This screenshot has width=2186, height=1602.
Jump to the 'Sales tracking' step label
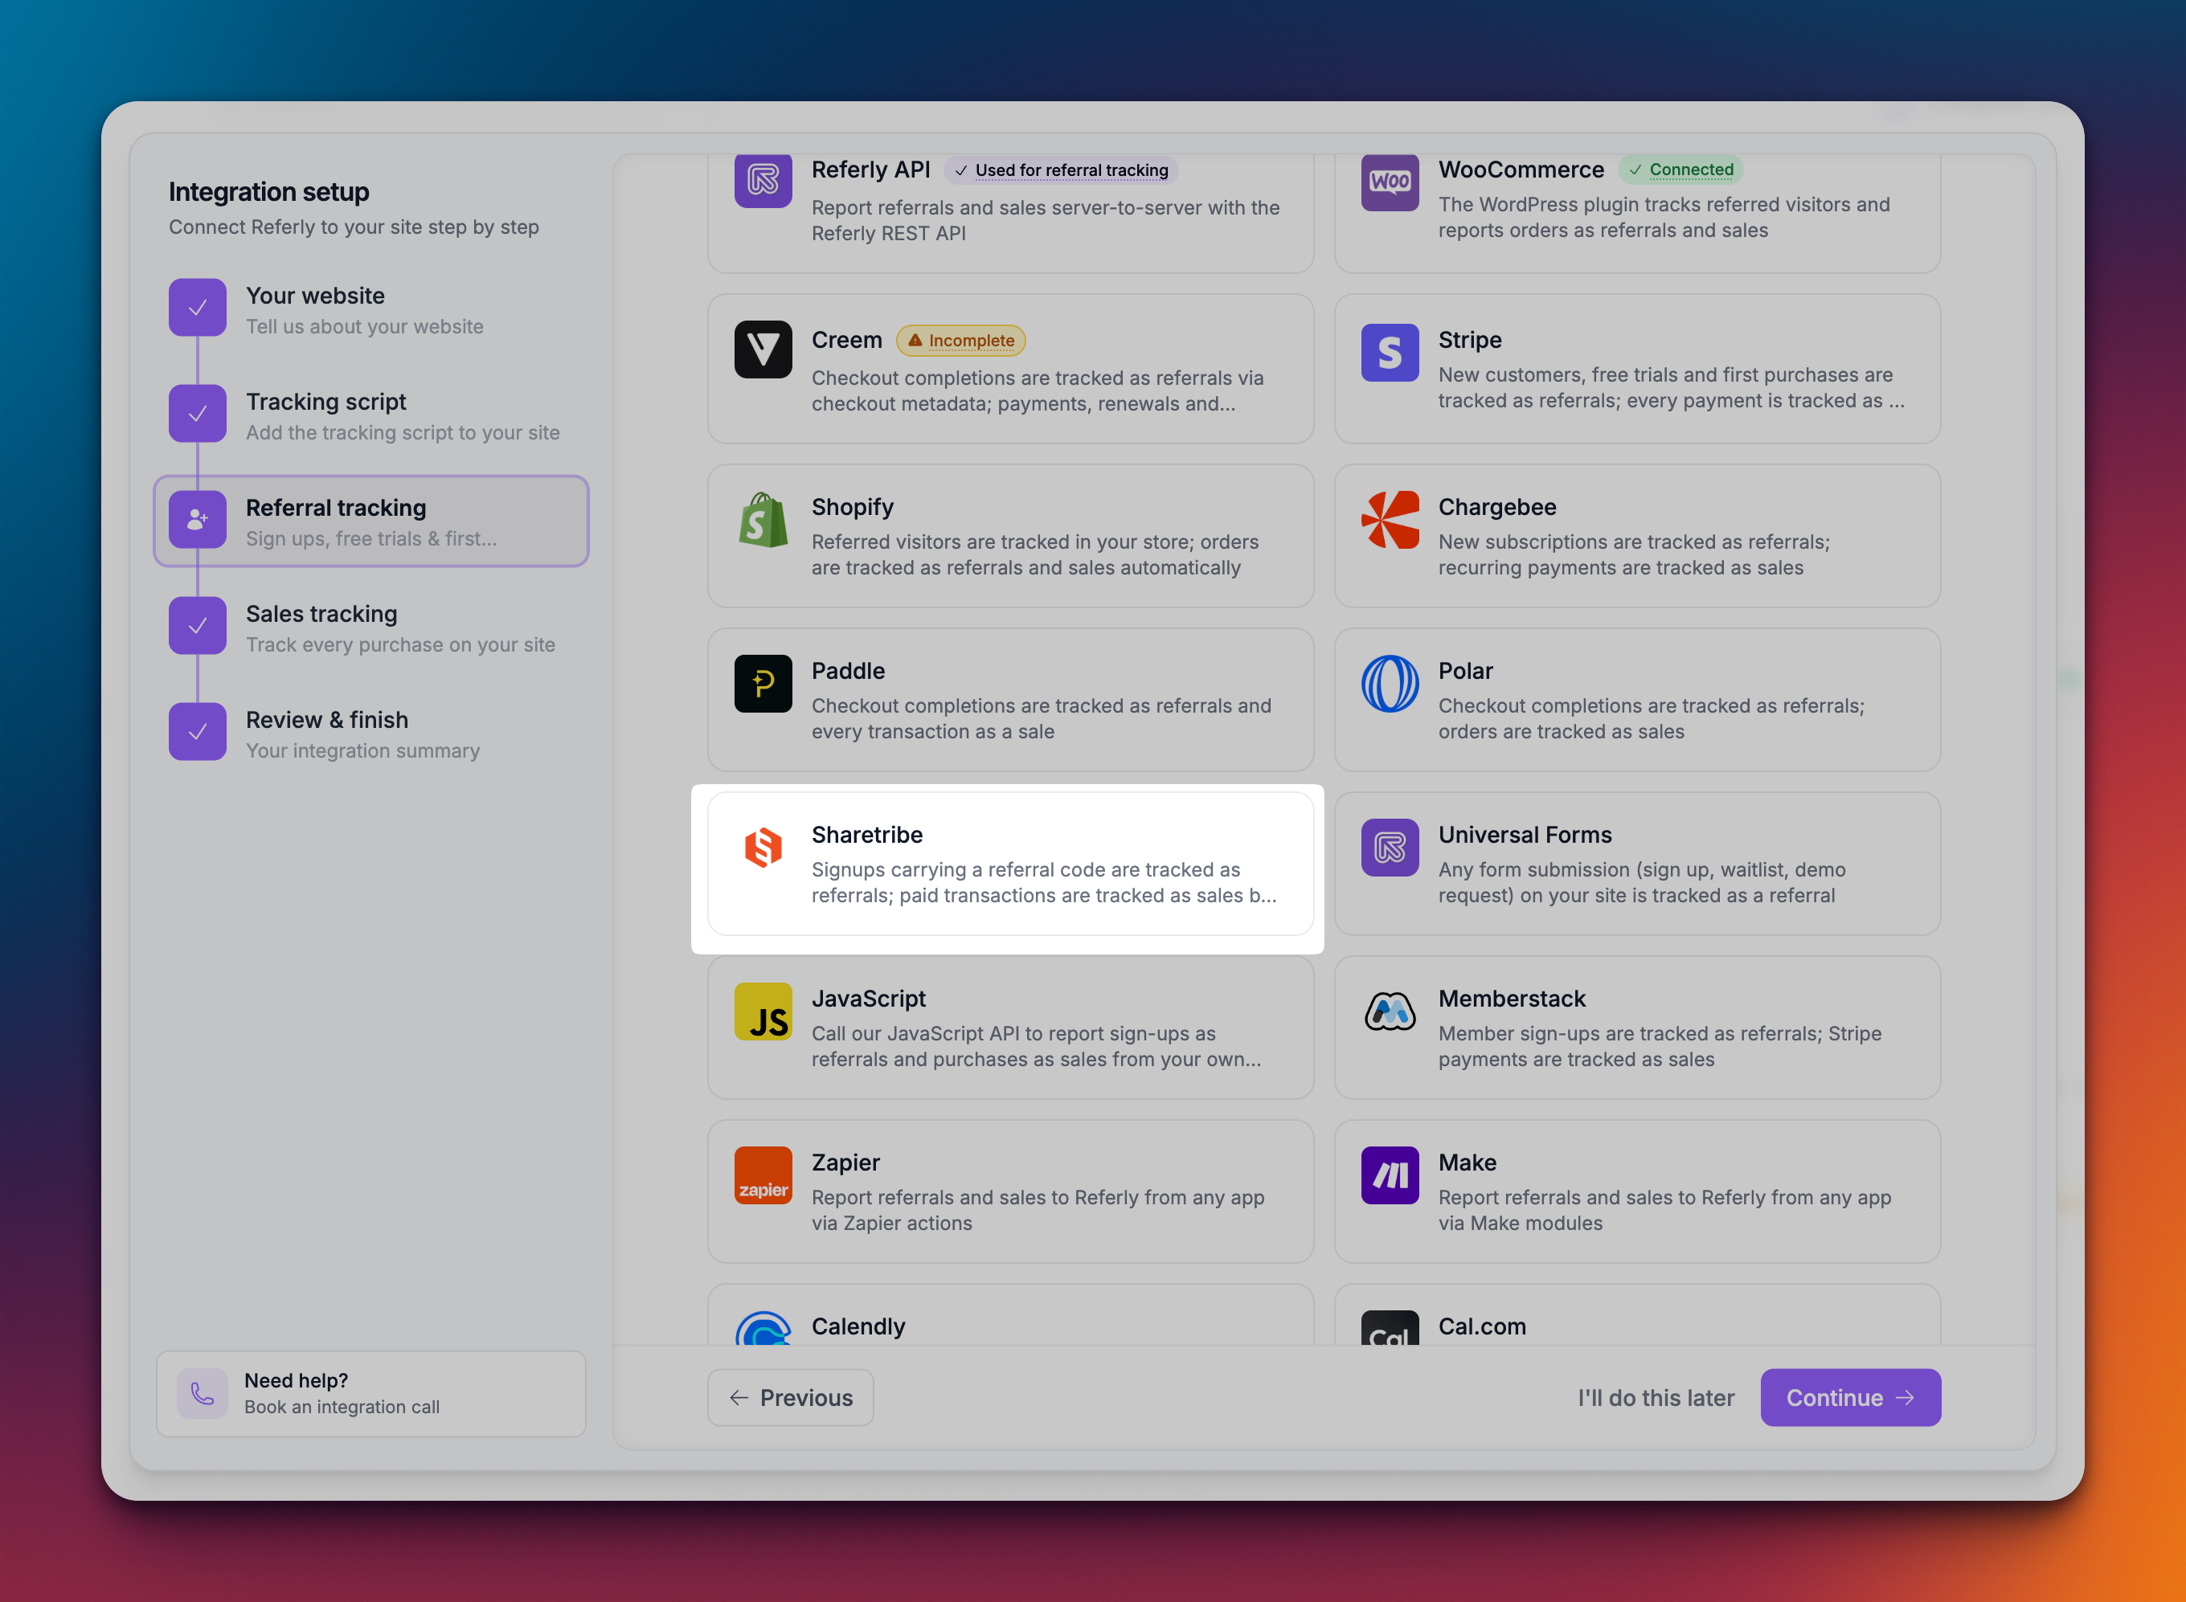click(321, 614)
